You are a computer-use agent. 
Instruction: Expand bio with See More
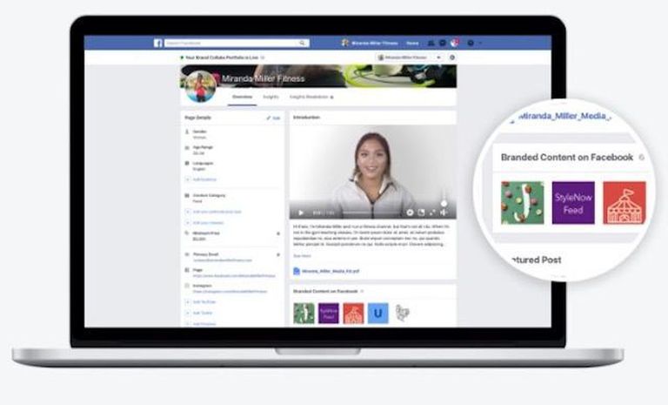[x=302, y=256]
